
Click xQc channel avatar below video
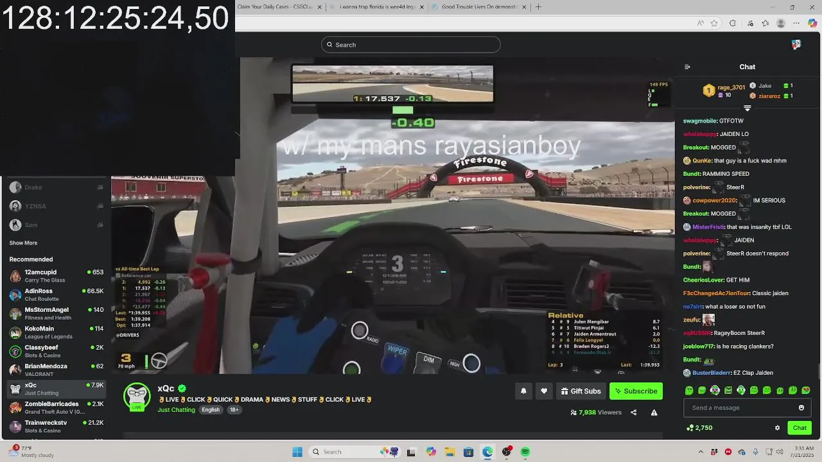tap(137, 397)
